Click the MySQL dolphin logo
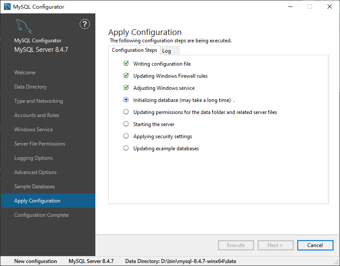 [24, 27]
